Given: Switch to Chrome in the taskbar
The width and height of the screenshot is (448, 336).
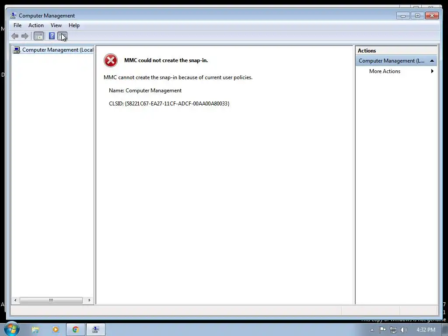Looking at the screenshot, I should tap(75, 329).
